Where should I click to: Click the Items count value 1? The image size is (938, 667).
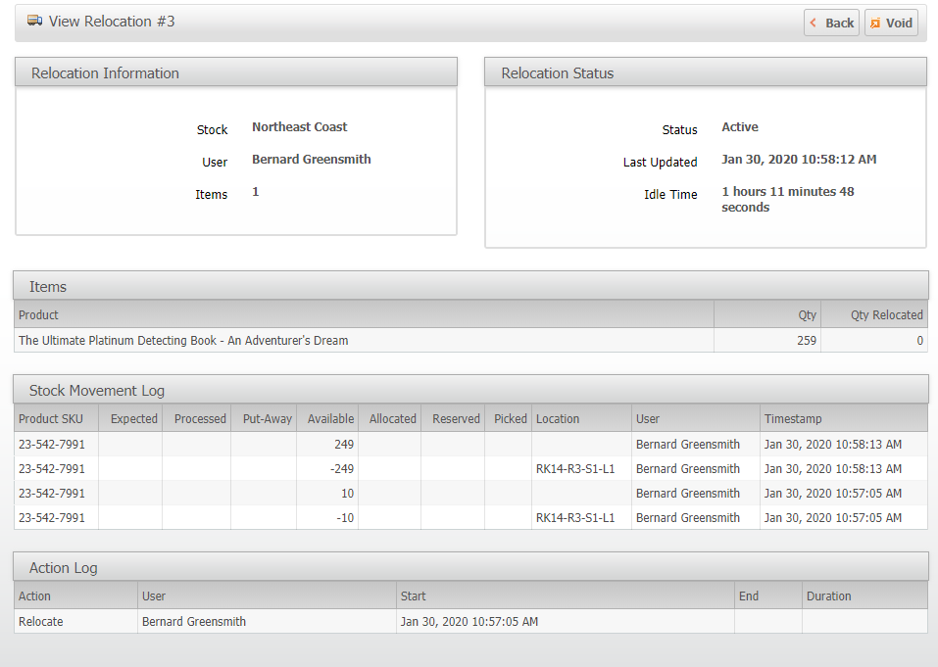click(x=256, y=191)
